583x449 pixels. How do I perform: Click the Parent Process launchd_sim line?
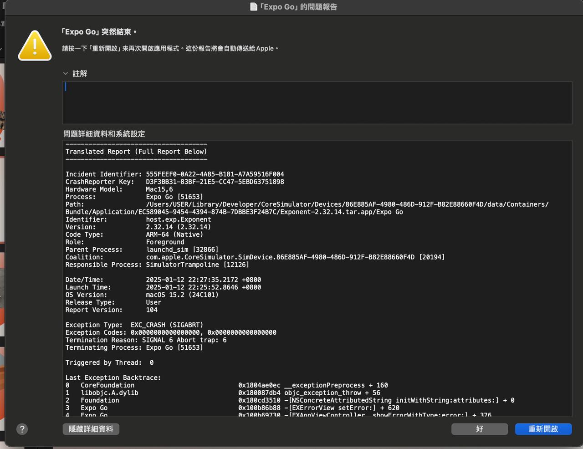pyautogui.click(x=142, y=250)
